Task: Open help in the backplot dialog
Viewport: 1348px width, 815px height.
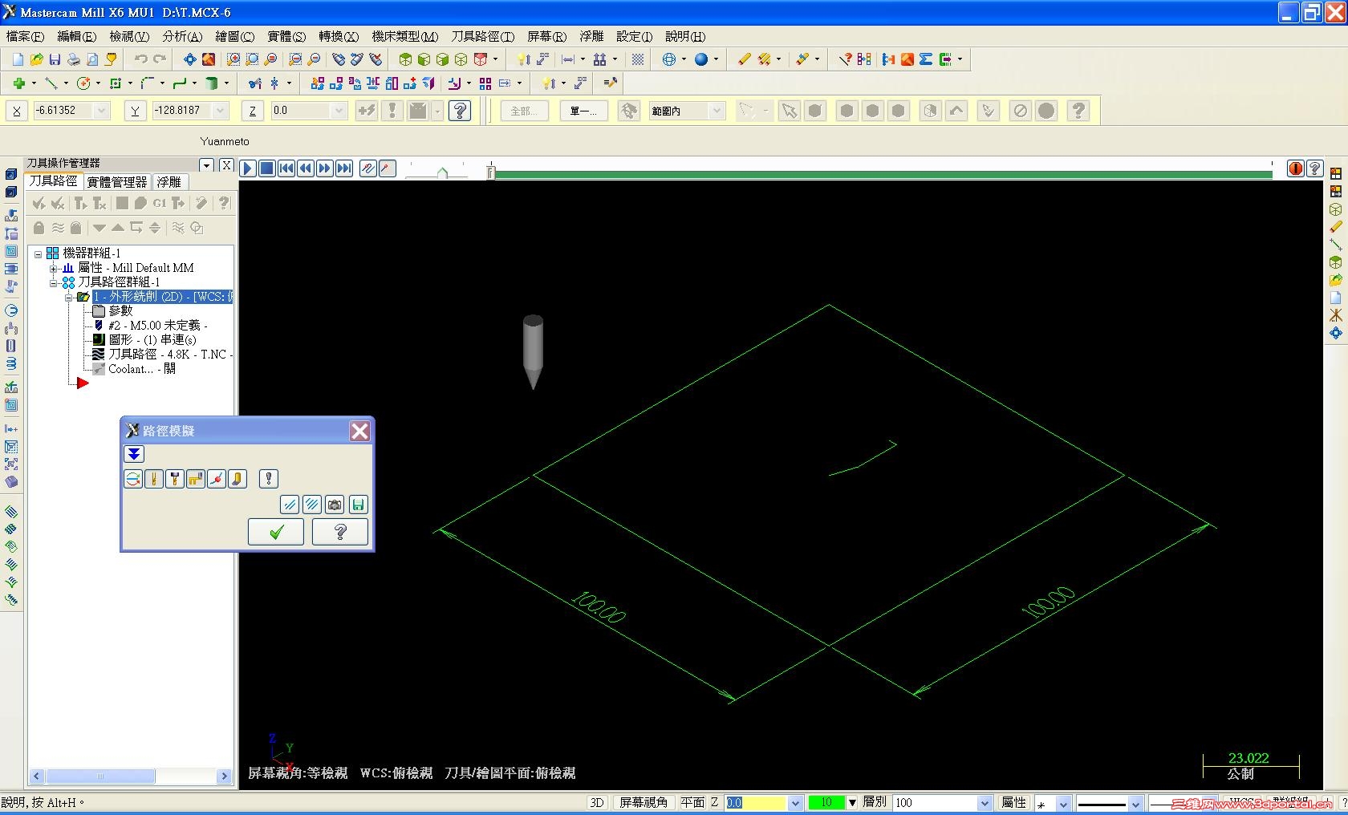Action: coord(340,532)
